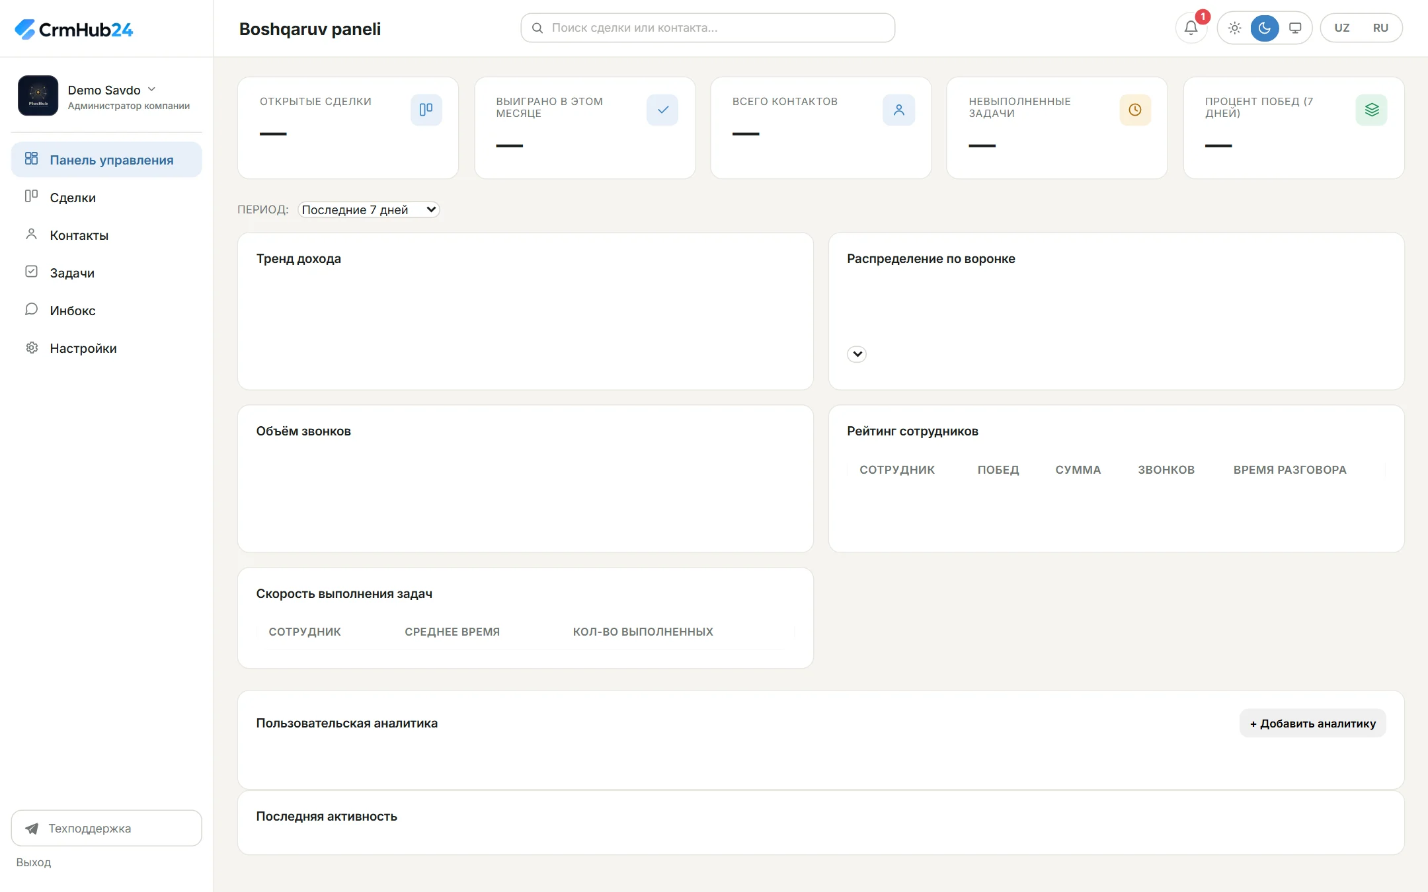Switch language to RU
Image resolution: width=1428 pixels, height=892 pixels.
point(1380,28)
